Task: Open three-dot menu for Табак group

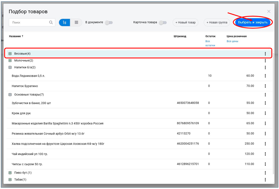Action: click(x=265, y=180)
